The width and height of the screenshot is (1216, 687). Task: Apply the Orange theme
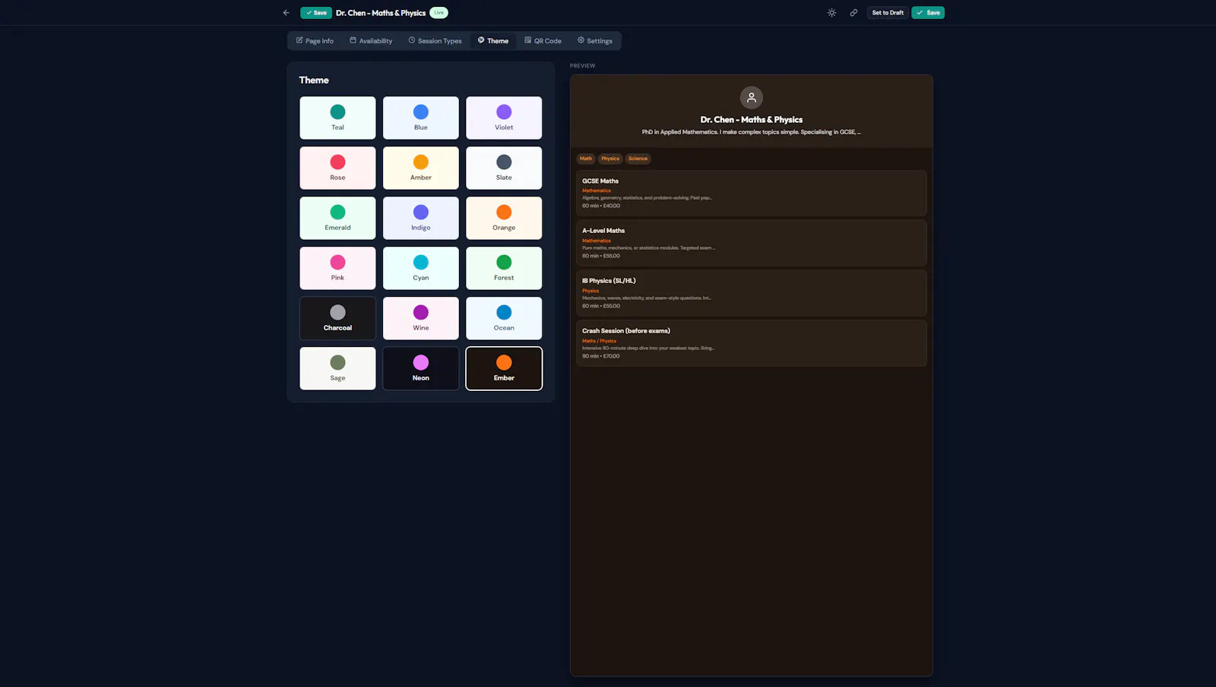(x=504, y=218)
